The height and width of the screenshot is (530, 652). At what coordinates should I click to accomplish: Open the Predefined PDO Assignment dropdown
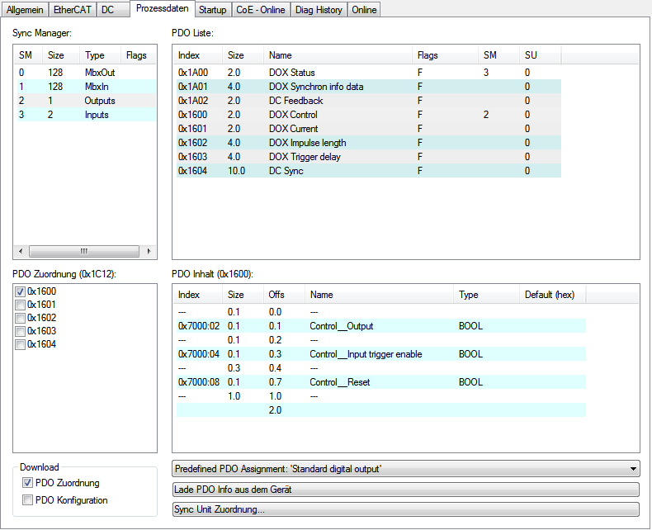(x=406, y=469)
